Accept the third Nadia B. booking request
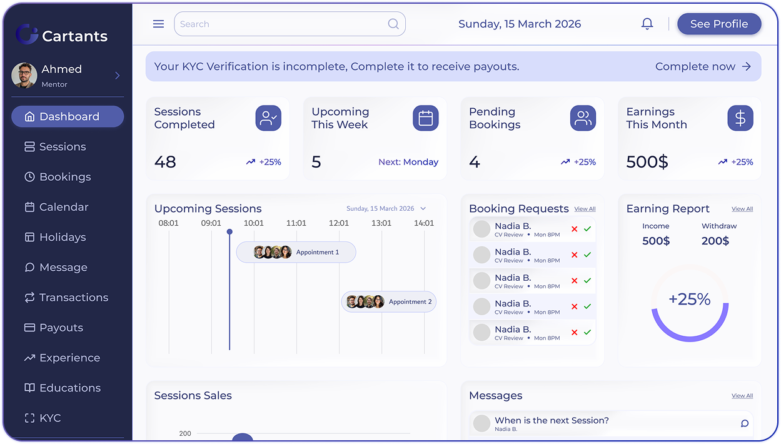Viewport: 781px width, 444px height. point(587,281)
